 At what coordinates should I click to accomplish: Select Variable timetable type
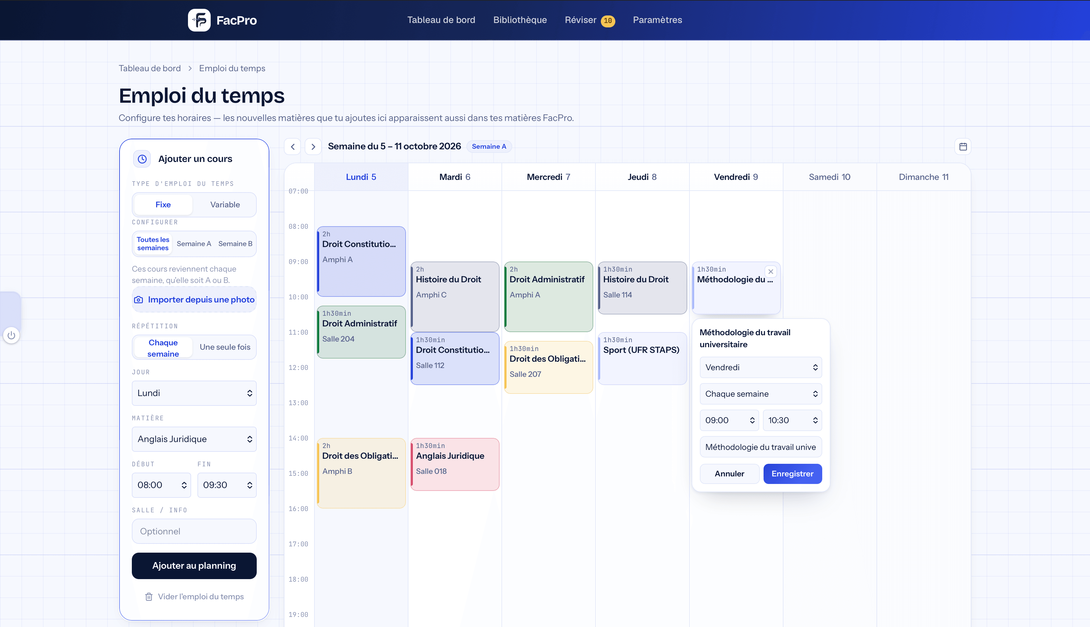[225, 204]
